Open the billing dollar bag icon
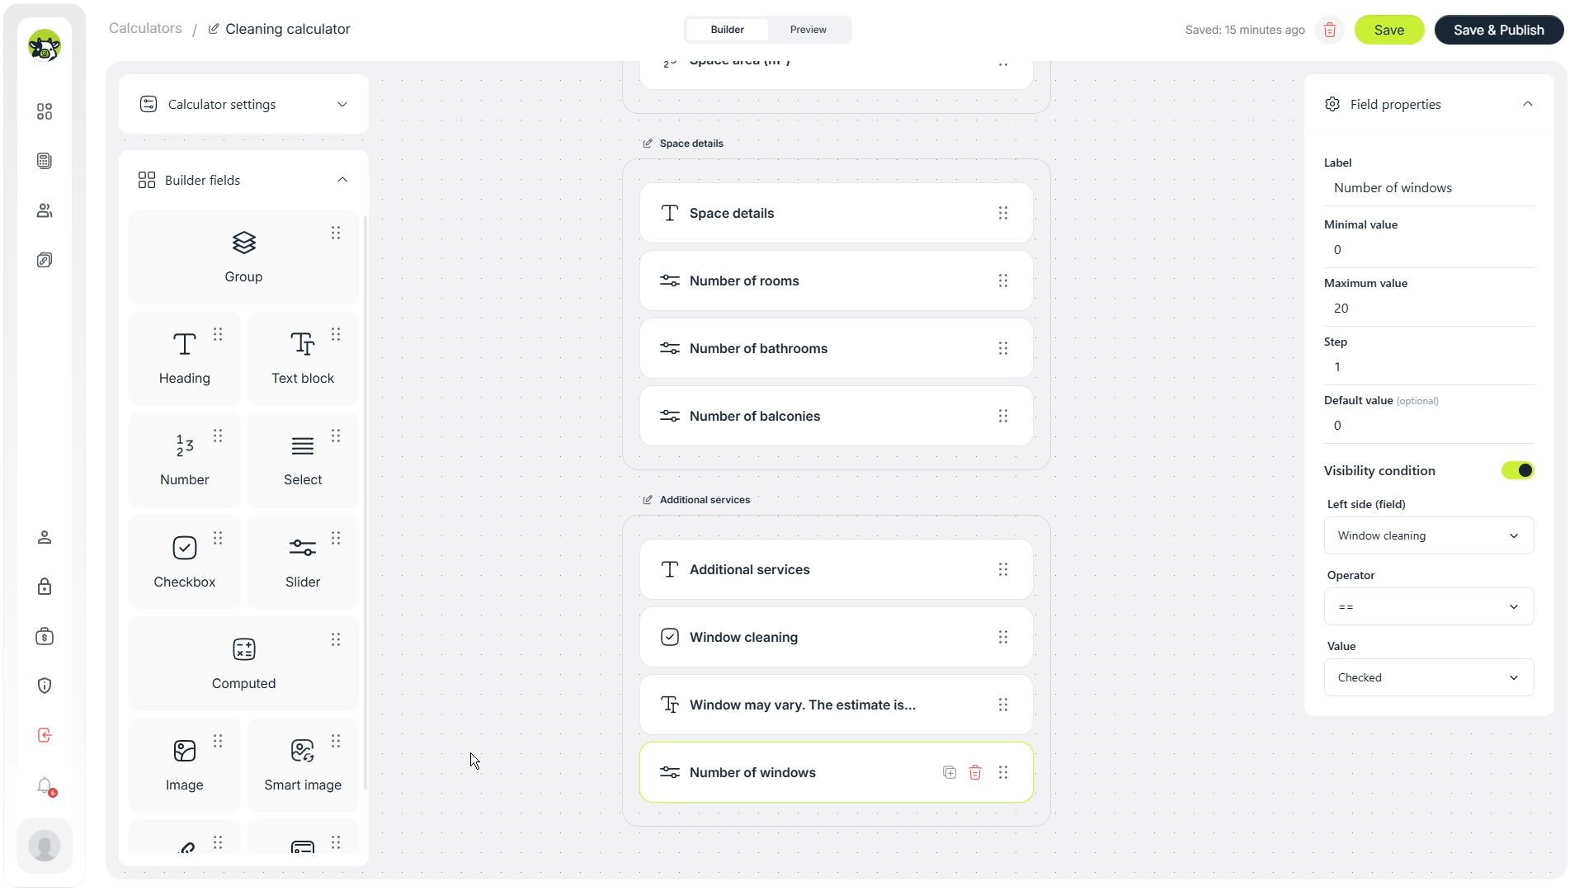Image resolution: width=1584 pixels, height=891 pixels. [45, 636]
